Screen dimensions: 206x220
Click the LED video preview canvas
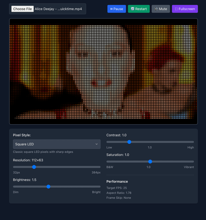104,71
